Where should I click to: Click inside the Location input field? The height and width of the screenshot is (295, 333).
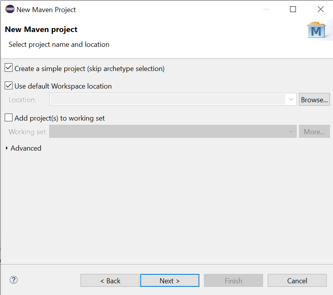(x=167, y=99)
